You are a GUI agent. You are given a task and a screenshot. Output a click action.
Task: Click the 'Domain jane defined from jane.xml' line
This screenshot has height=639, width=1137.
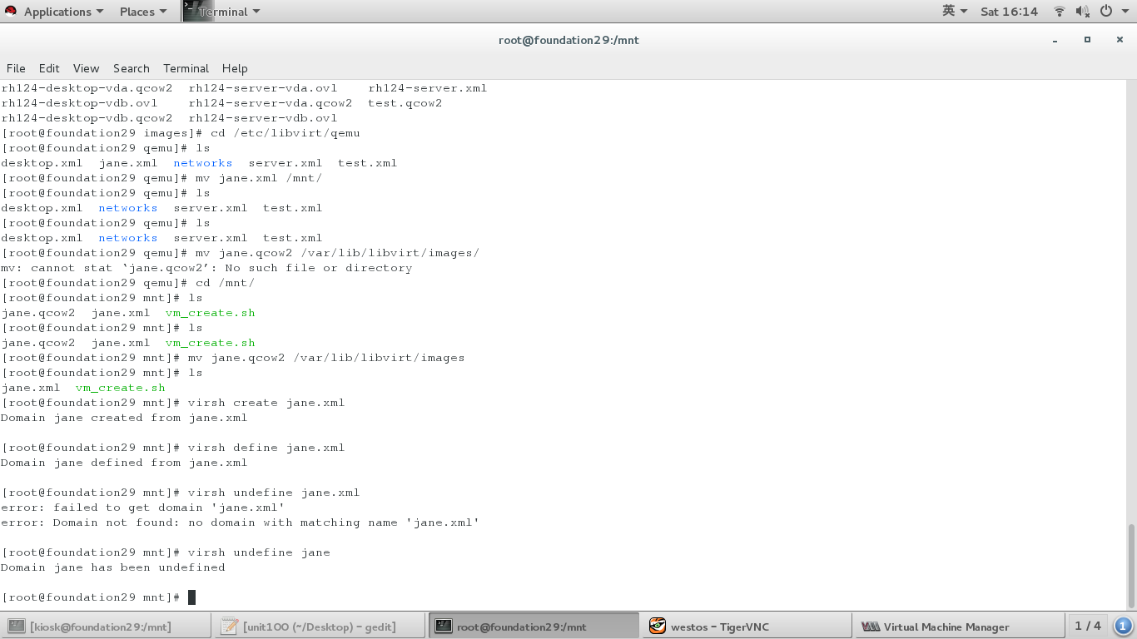tap(124, 463)
